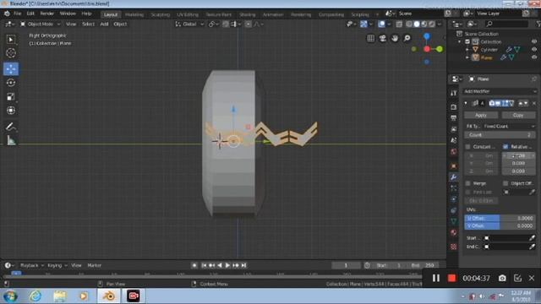Enable the Merge checkbox
The height and width of the screenshot is (304, 541).
pyautogui.click(x=467, y=183)
